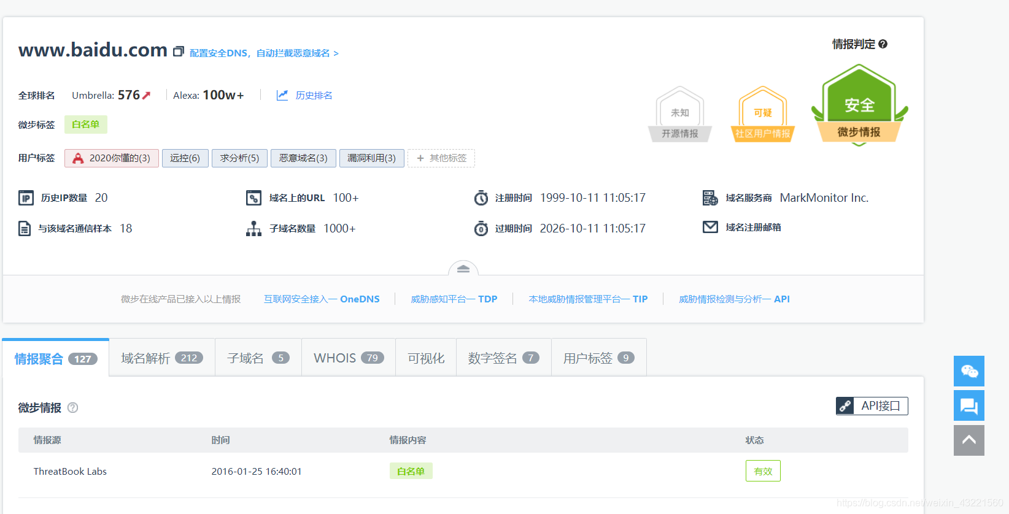This screenshot has height=514, width=1009.
Task: Switch to the 可视化 tab
Action: pyautogui.click(x=426, y=358)
